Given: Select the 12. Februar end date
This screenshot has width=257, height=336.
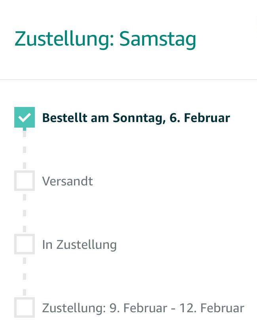Looking at the screenshot, I should 212,308.
